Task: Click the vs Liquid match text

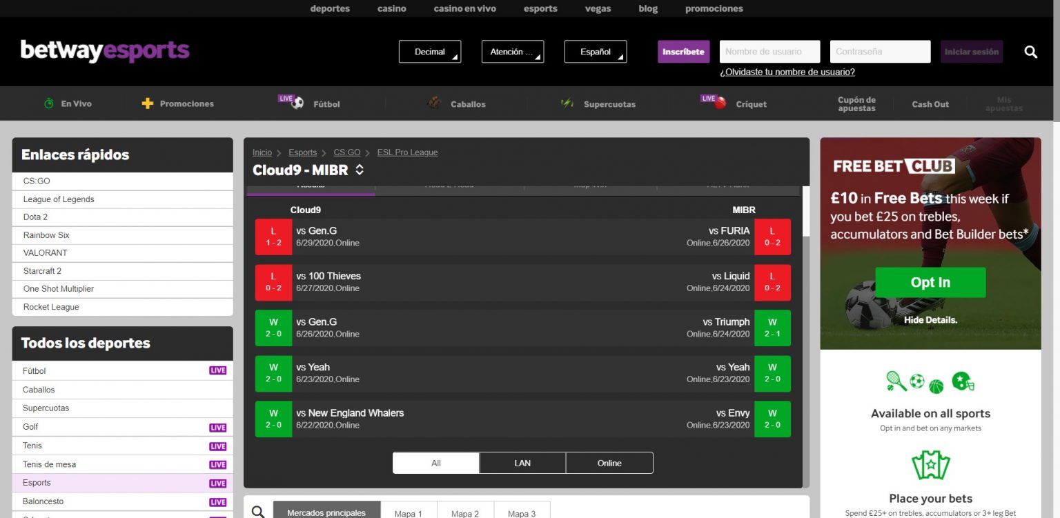Action: tap(731, 276)
